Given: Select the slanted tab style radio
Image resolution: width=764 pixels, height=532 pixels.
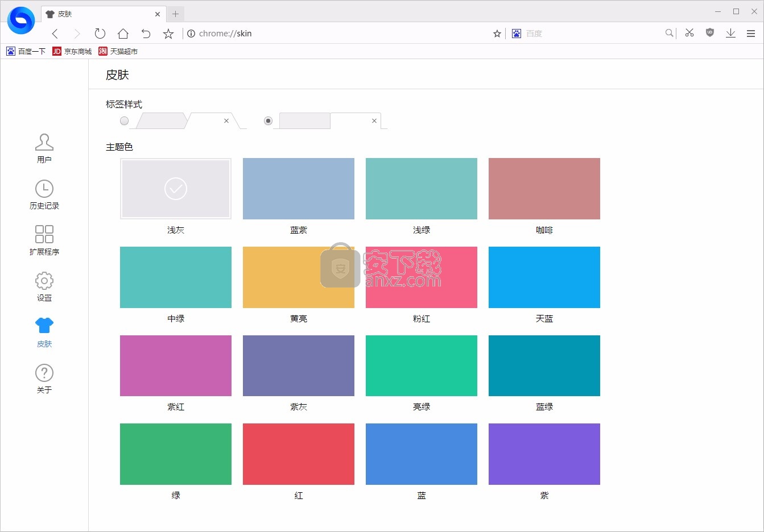Looking at the screenshot, I should 124,120.
